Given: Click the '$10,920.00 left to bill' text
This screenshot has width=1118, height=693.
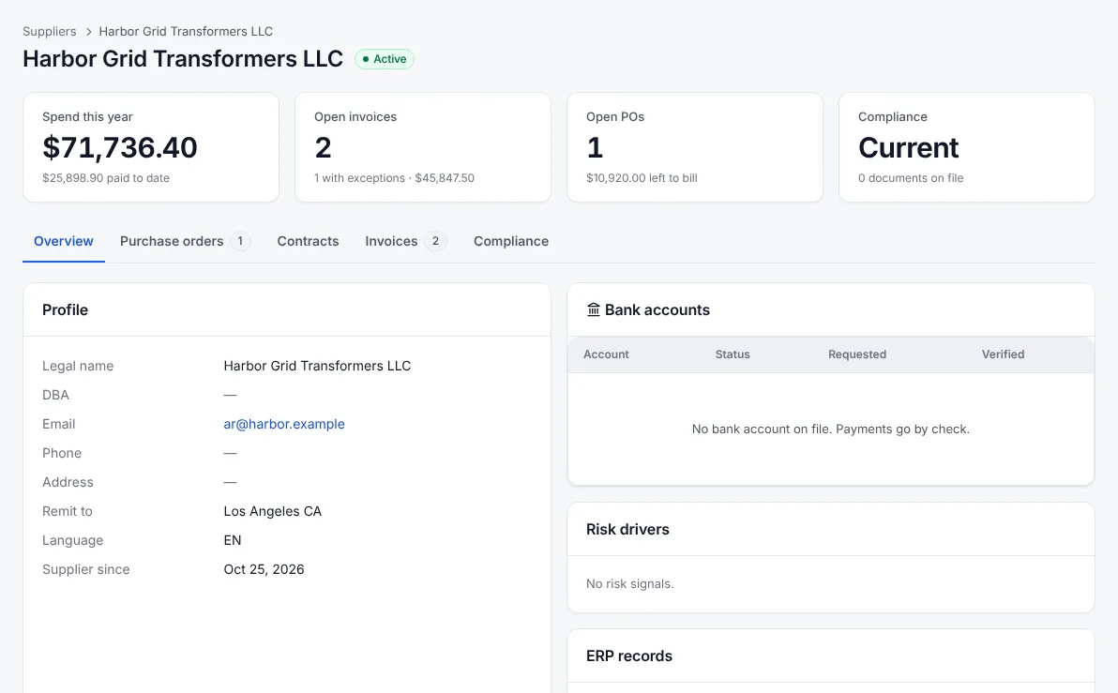Looking at the screenshot, I should (642, 178).
